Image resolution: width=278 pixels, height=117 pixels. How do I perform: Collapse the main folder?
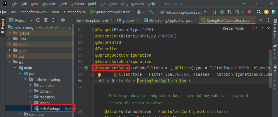click(x=15, y=68)
